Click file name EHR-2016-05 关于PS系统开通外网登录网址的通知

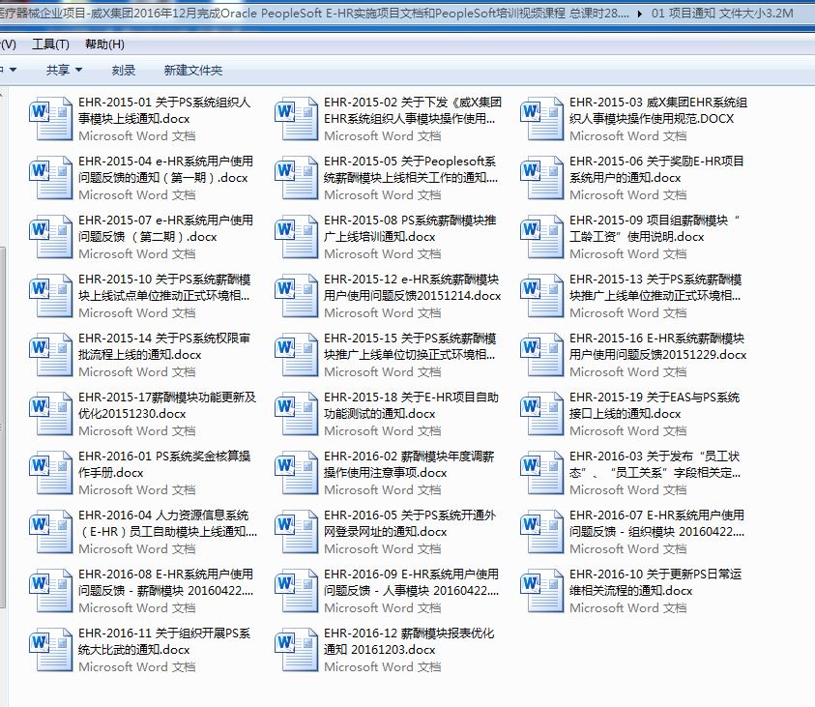[x=410, y=523]
